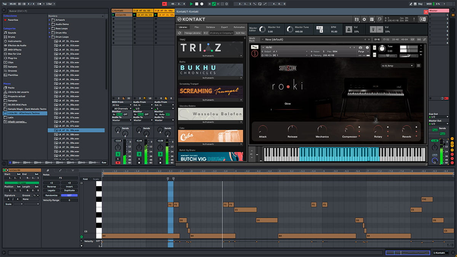
Task: Open the Groove None dropdown
Action: coord(30,199)
